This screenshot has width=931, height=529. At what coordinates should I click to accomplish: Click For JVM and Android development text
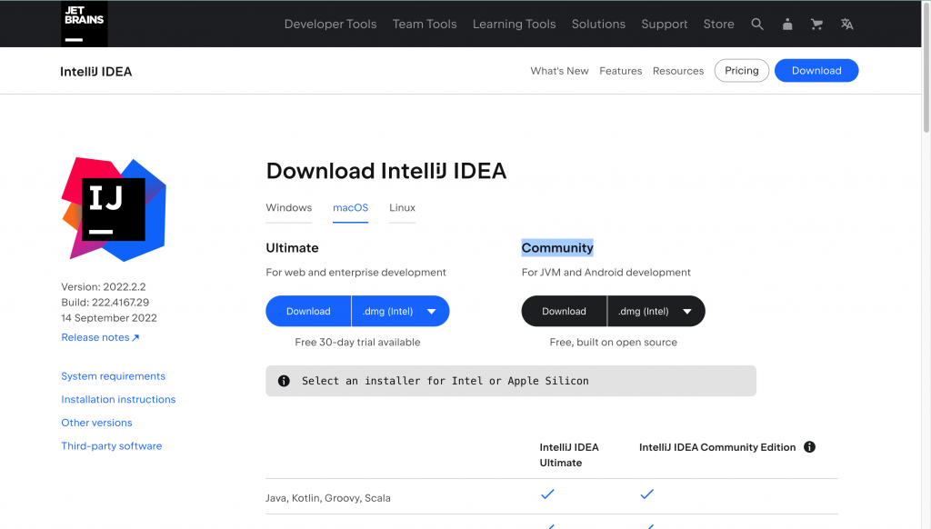(606, 272)
